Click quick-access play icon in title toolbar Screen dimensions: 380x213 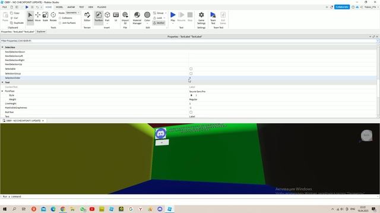27,7
